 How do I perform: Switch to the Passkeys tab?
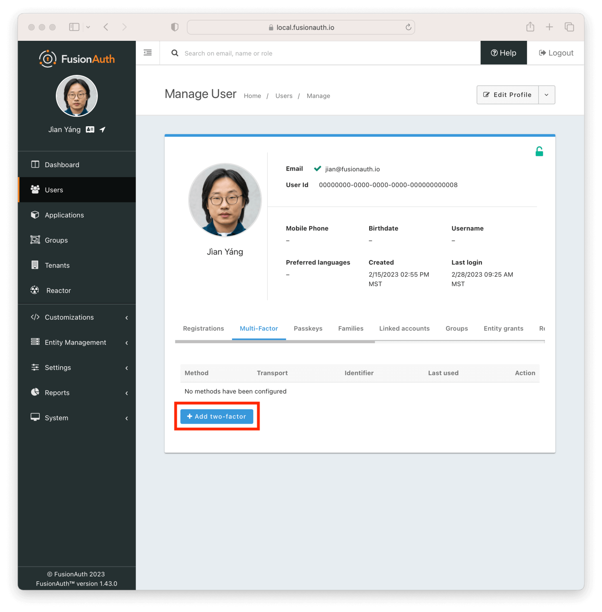coord(308,328)
